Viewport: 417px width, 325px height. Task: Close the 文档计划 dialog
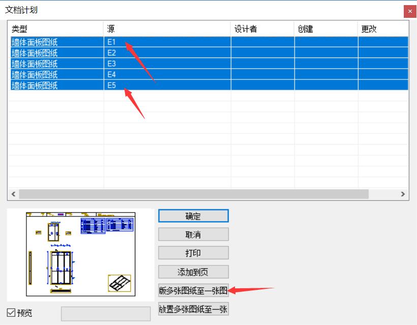[x=410, y=11]
